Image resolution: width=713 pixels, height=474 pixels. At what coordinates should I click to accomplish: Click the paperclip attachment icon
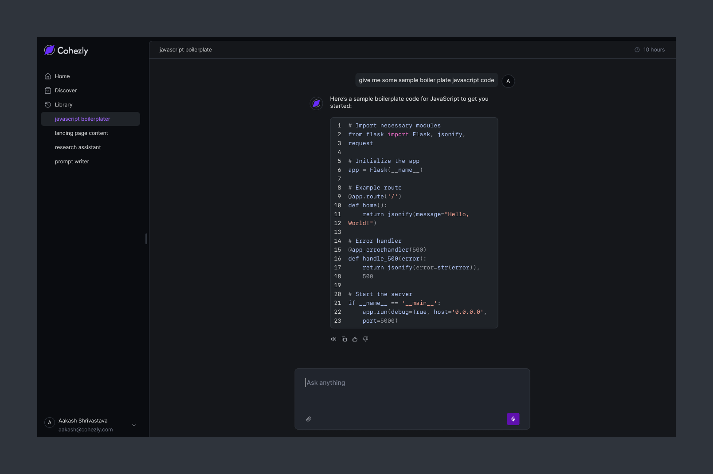pyautogui.click(x=309, y=419)
